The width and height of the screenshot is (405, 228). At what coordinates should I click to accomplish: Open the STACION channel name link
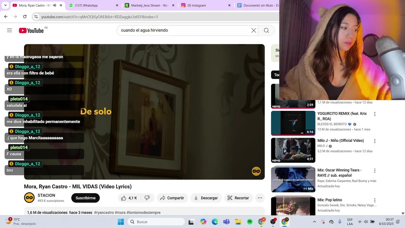[46, 195]
